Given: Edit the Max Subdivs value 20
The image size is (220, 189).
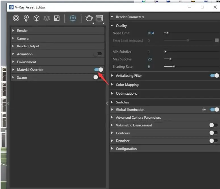Looking at the screenshot, I should pyautogui.click(x=150, y=59).
